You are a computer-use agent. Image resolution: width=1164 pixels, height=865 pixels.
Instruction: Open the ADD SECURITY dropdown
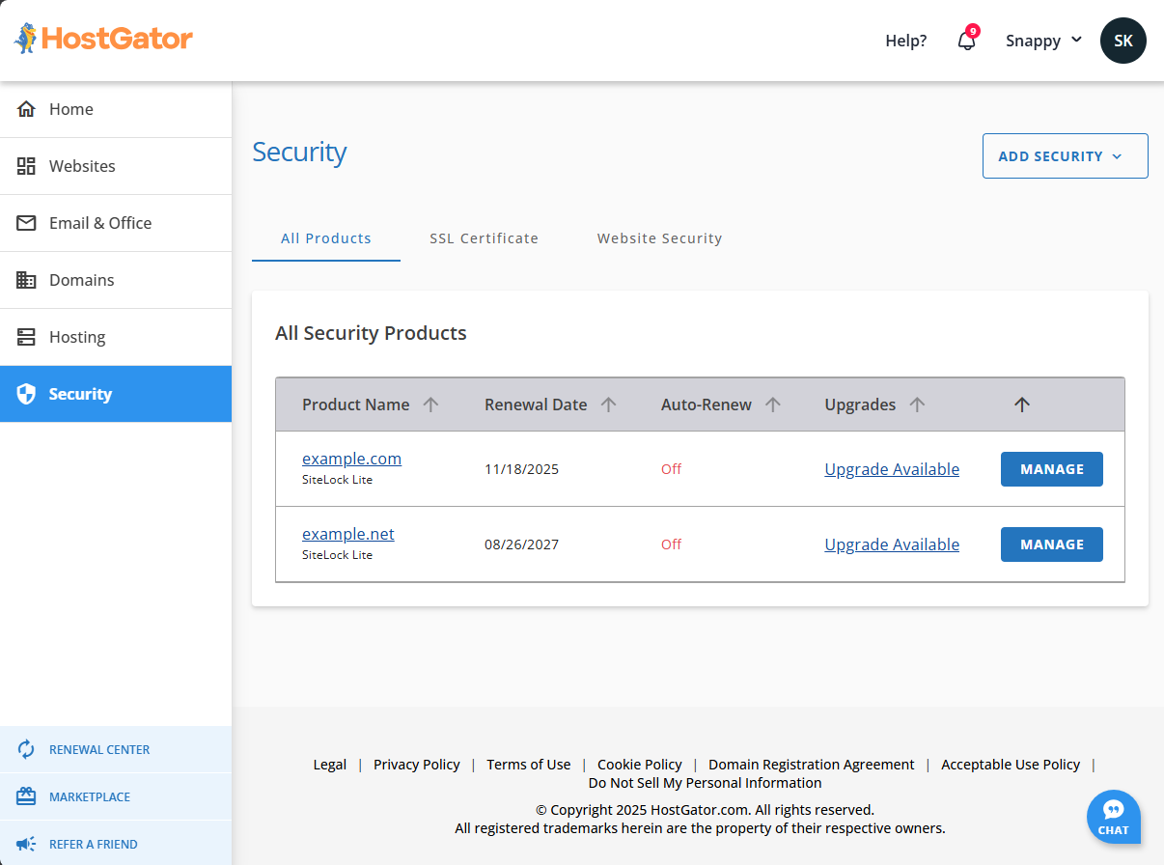coord(1065,155)
